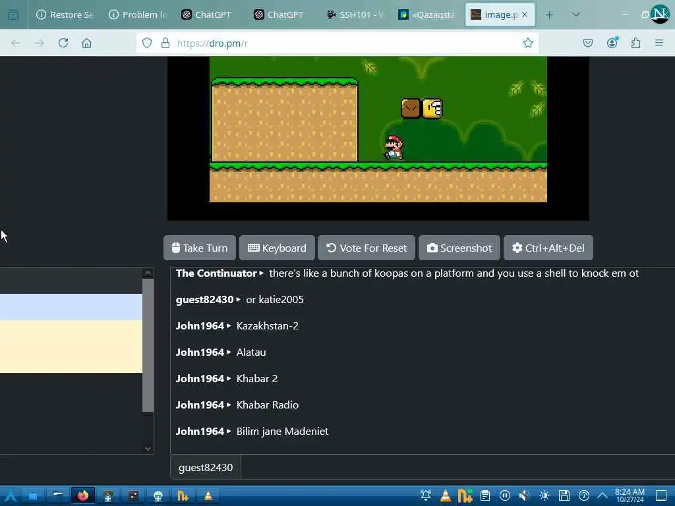This screenshot has height=506, width=675.
Task: Switch to the Restore Session tab
Action: 65,14
